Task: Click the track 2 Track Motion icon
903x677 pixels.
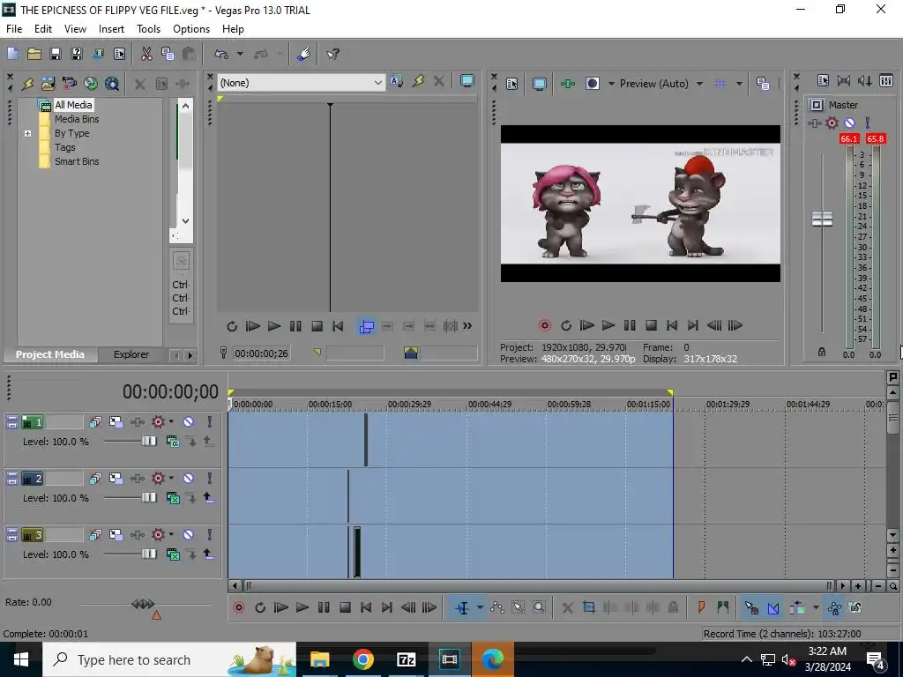Action: click(116, 479)
